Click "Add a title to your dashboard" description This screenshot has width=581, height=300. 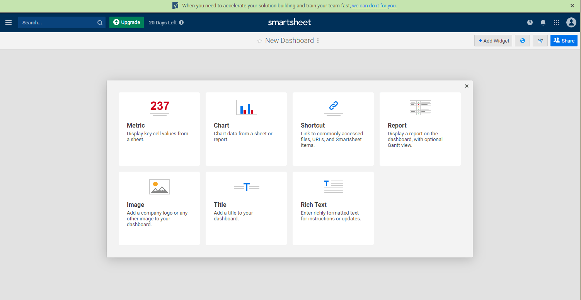[x=233, y=216]
